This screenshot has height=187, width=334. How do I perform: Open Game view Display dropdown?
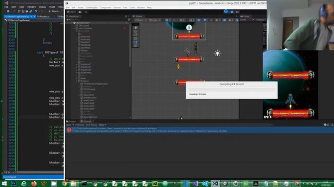[261, 20]
